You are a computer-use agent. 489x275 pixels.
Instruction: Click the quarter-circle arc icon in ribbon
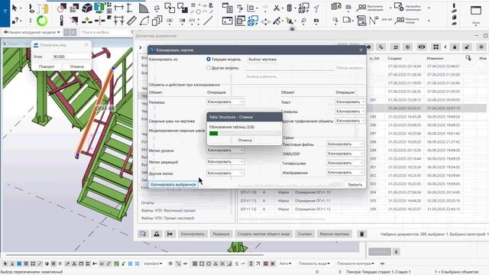pos(144,8)
